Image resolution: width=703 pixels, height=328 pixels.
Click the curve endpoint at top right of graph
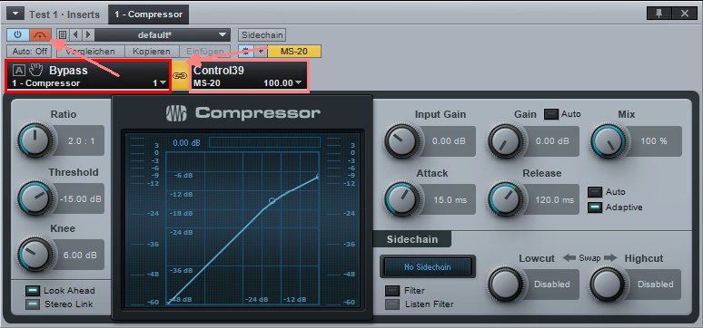pos(319,177)
